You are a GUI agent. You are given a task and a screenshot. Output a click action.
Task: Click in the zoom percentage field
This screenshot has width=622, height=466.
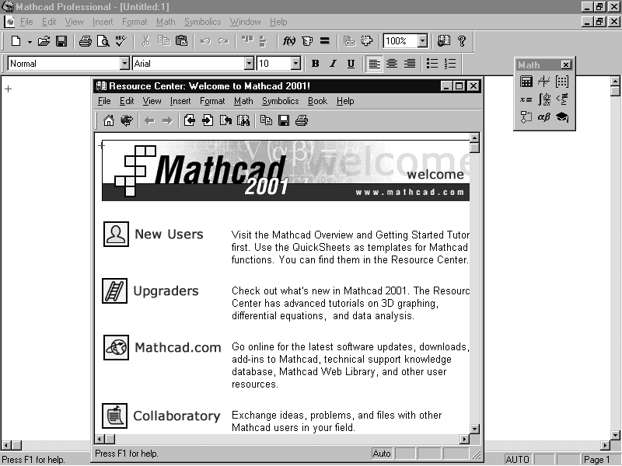pos(400,41)
